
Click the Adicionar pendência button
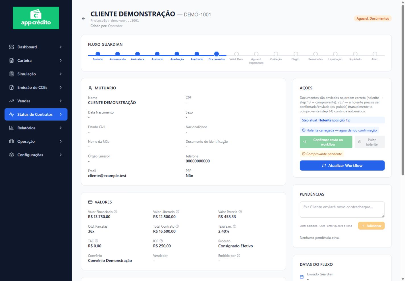(x=371, y=226)
